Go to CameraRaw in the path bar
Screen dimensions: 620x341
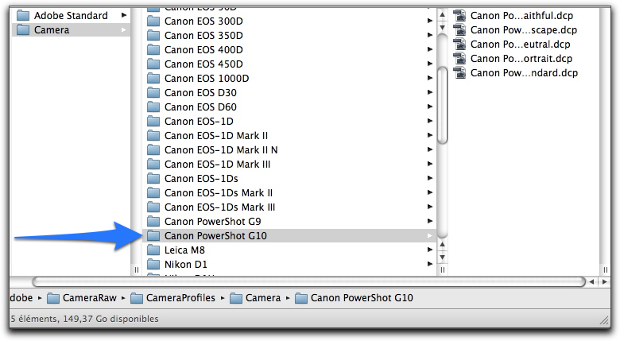tap(82, 298)
